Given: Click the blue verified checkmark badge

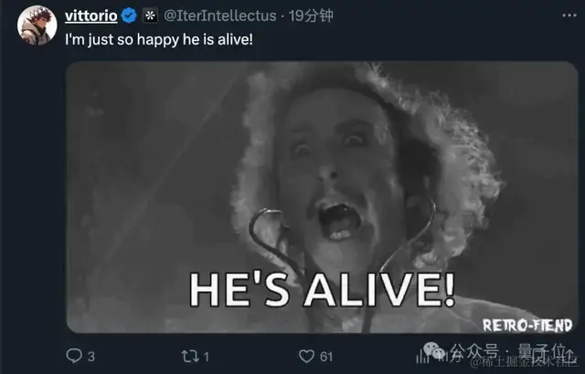Looking at the screenshot, I should pyautogui.click(x=129, y=16).
